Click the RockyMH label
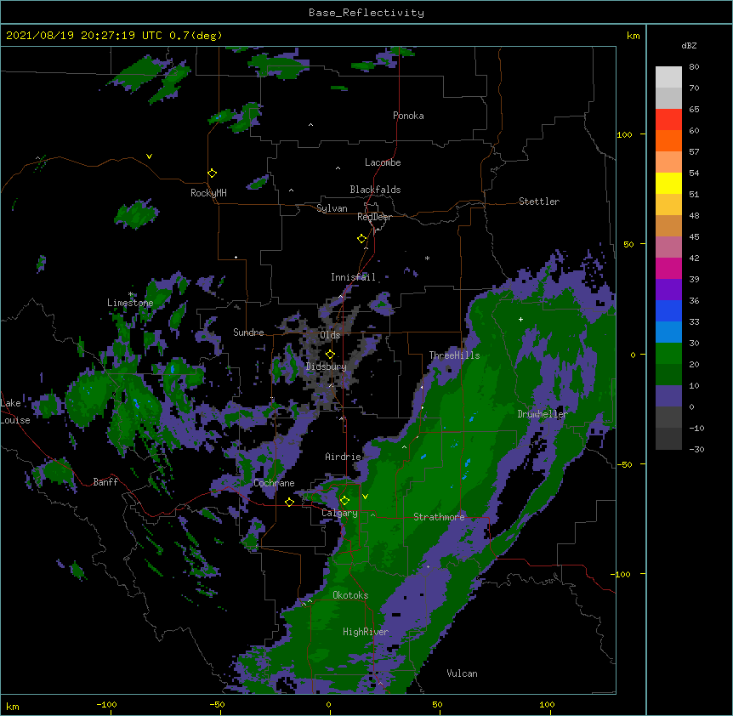This screenshot has width=733, height=716. point(208,193)
